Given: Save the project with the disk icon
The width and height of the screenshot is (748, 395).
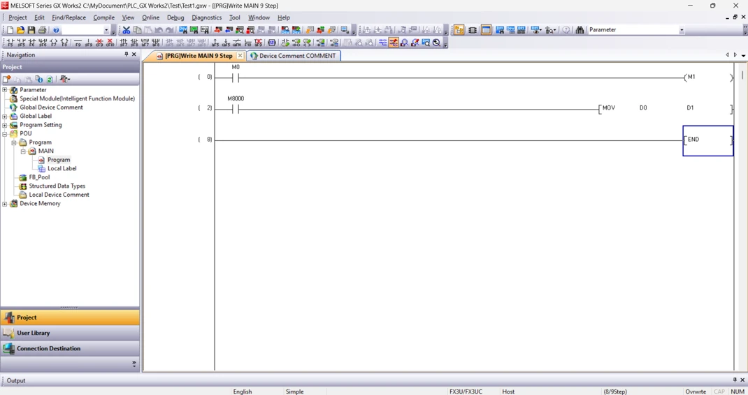Looking at the screenshot, I should tap(31, 30).
